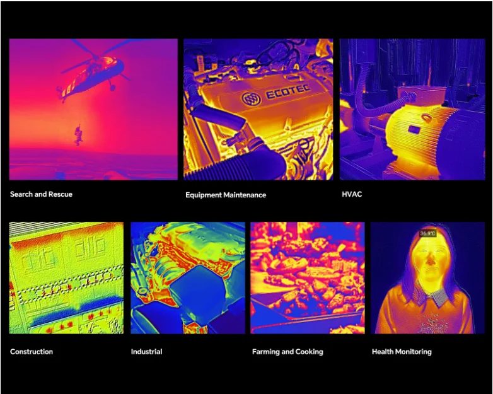Viewport: 493px width, 394px height.
Task: Open the Equipment Maintenance engine thumbnail
Action: click(258, 110)
